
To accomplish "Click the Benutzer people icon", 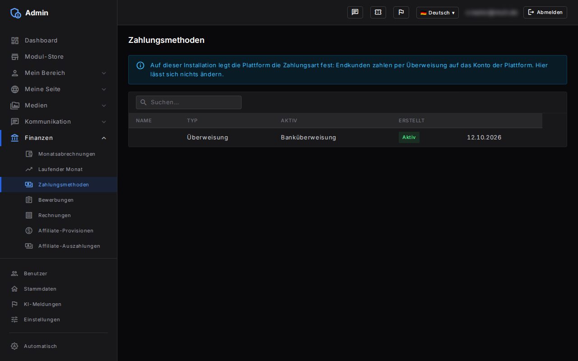I will [14, 273].
